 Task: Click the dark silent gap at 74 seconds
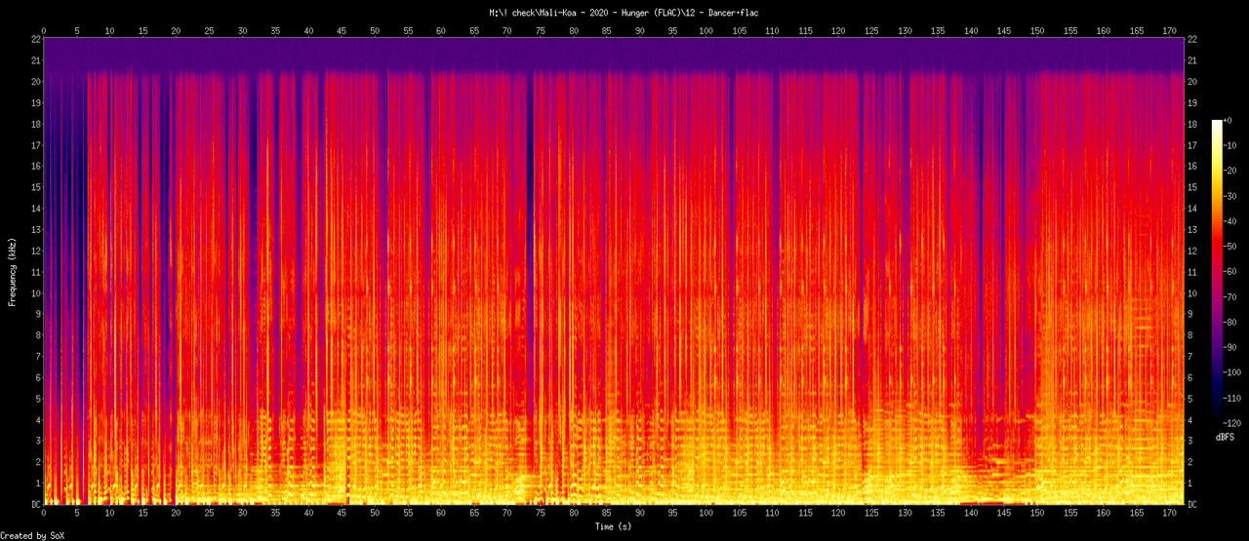[x=531, y=273]
